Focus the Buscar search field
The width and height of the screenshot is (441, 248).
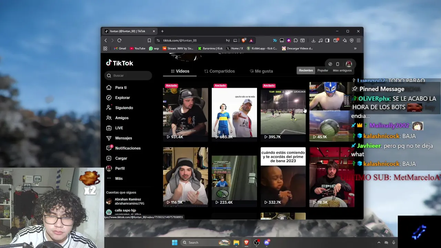click(x=128, y=75)
